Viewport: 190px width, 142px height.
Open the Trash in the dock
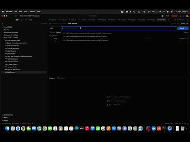click(x=182, y=129)
